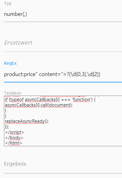Click the Typ label

(8, 4)
